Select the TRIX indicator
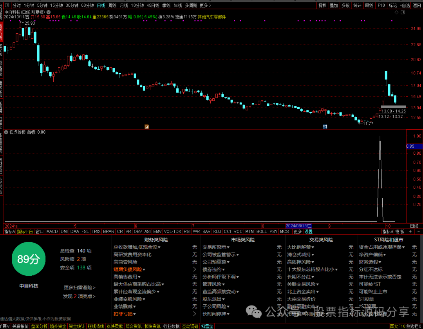This screenshot has width=423, height=329. tap(96, 231)
